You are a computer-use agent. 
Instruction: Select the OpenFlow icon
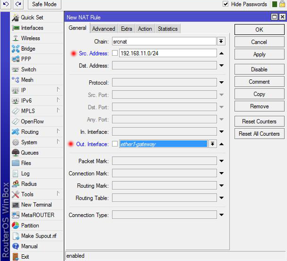pyautogui.click(x=16, y=121)
